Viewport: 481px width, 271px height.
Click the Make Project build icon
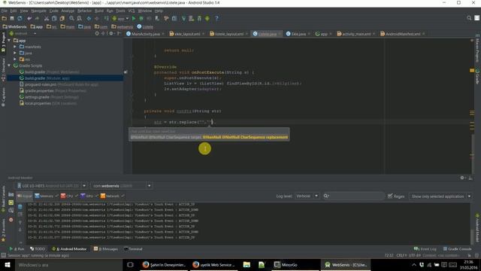tap(106, 18)
